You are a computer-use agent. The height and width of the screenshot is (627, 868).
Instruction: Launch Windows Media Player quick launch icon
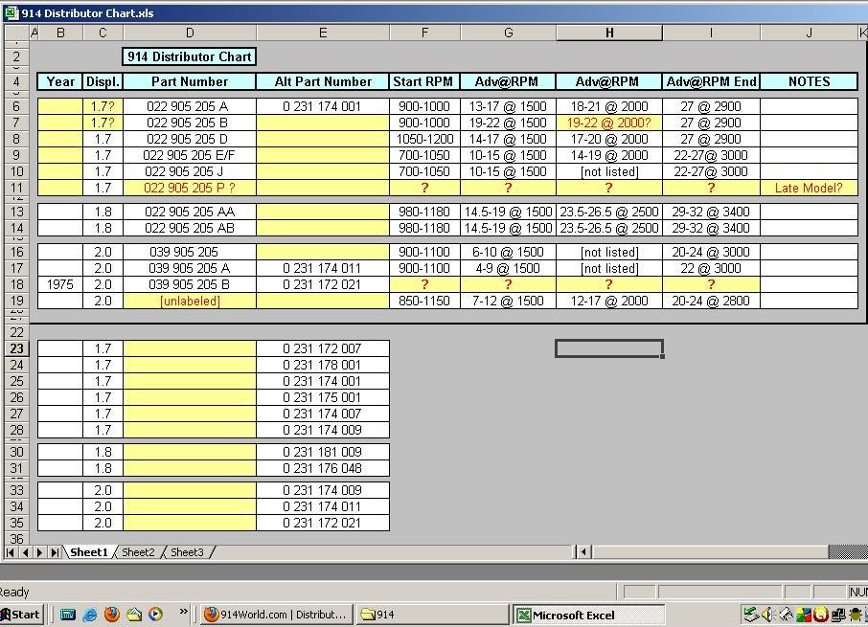(155, 615)
